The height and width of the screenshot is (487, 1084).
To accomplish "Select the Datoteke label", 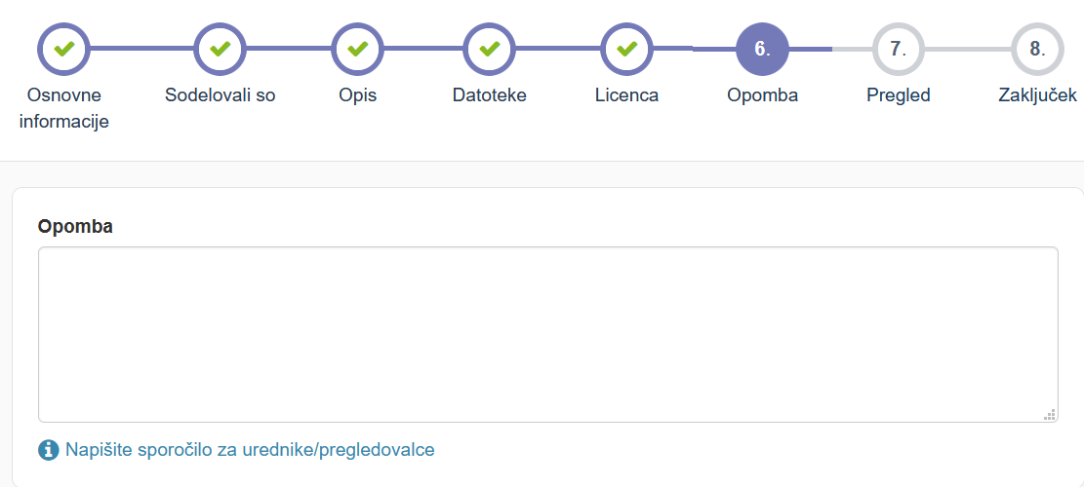I will pyautogui.click(x=490, y=95).
